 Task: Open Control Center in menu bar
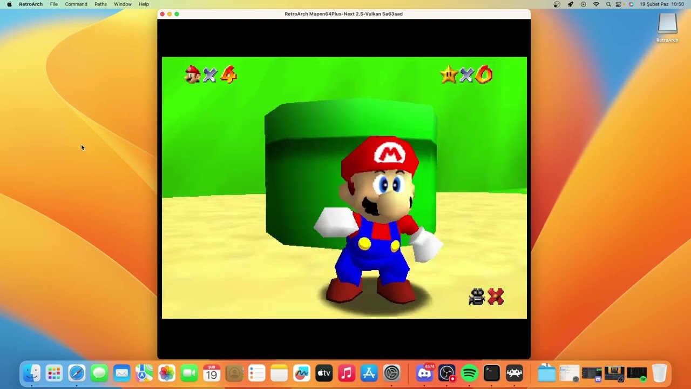point(619,4)
